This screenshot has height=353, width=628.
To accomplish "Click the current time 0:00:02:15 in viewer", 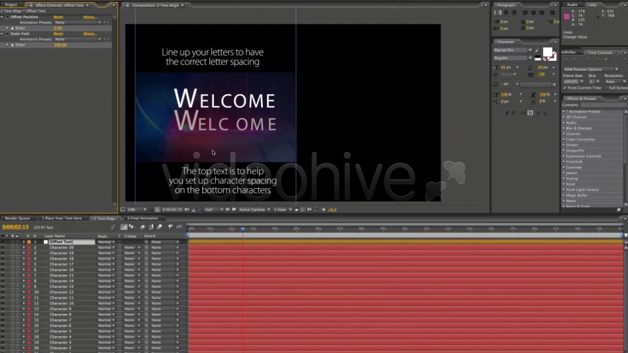I will point(172,210).
